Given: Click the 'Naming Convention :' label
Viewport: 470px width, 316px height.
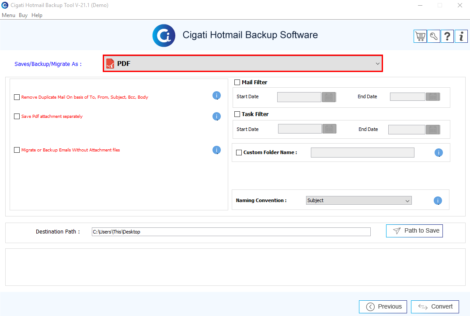Looking at the screenshot, I should pos(261,200).
